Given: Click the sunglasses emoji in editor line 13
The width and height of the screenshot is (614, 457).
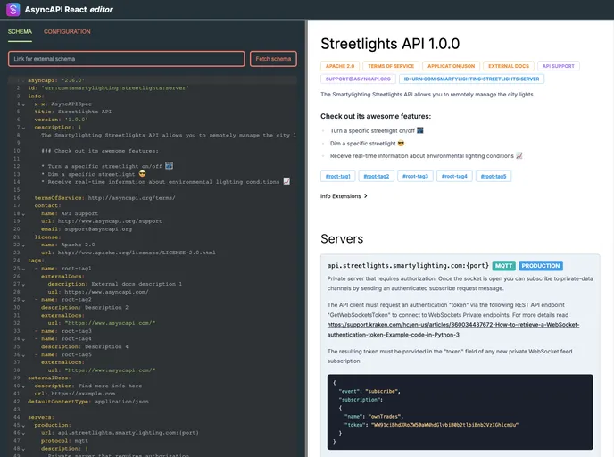Looking at the screenshot, I should [x=142, y=174].
